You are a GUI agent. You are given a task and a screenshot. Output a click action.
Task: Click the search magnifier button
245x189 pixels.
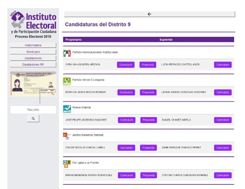(33, 119)
